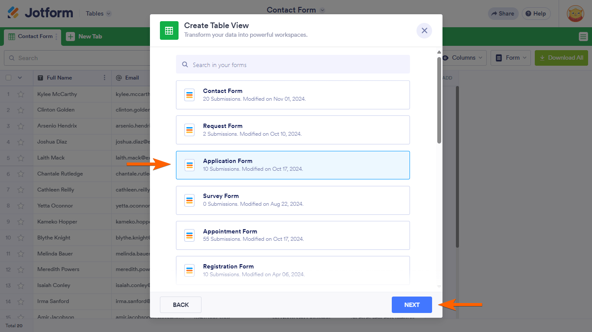Open the Tables dropdown
Viewport: 592px width, 332px height.
tap(98, 13)
